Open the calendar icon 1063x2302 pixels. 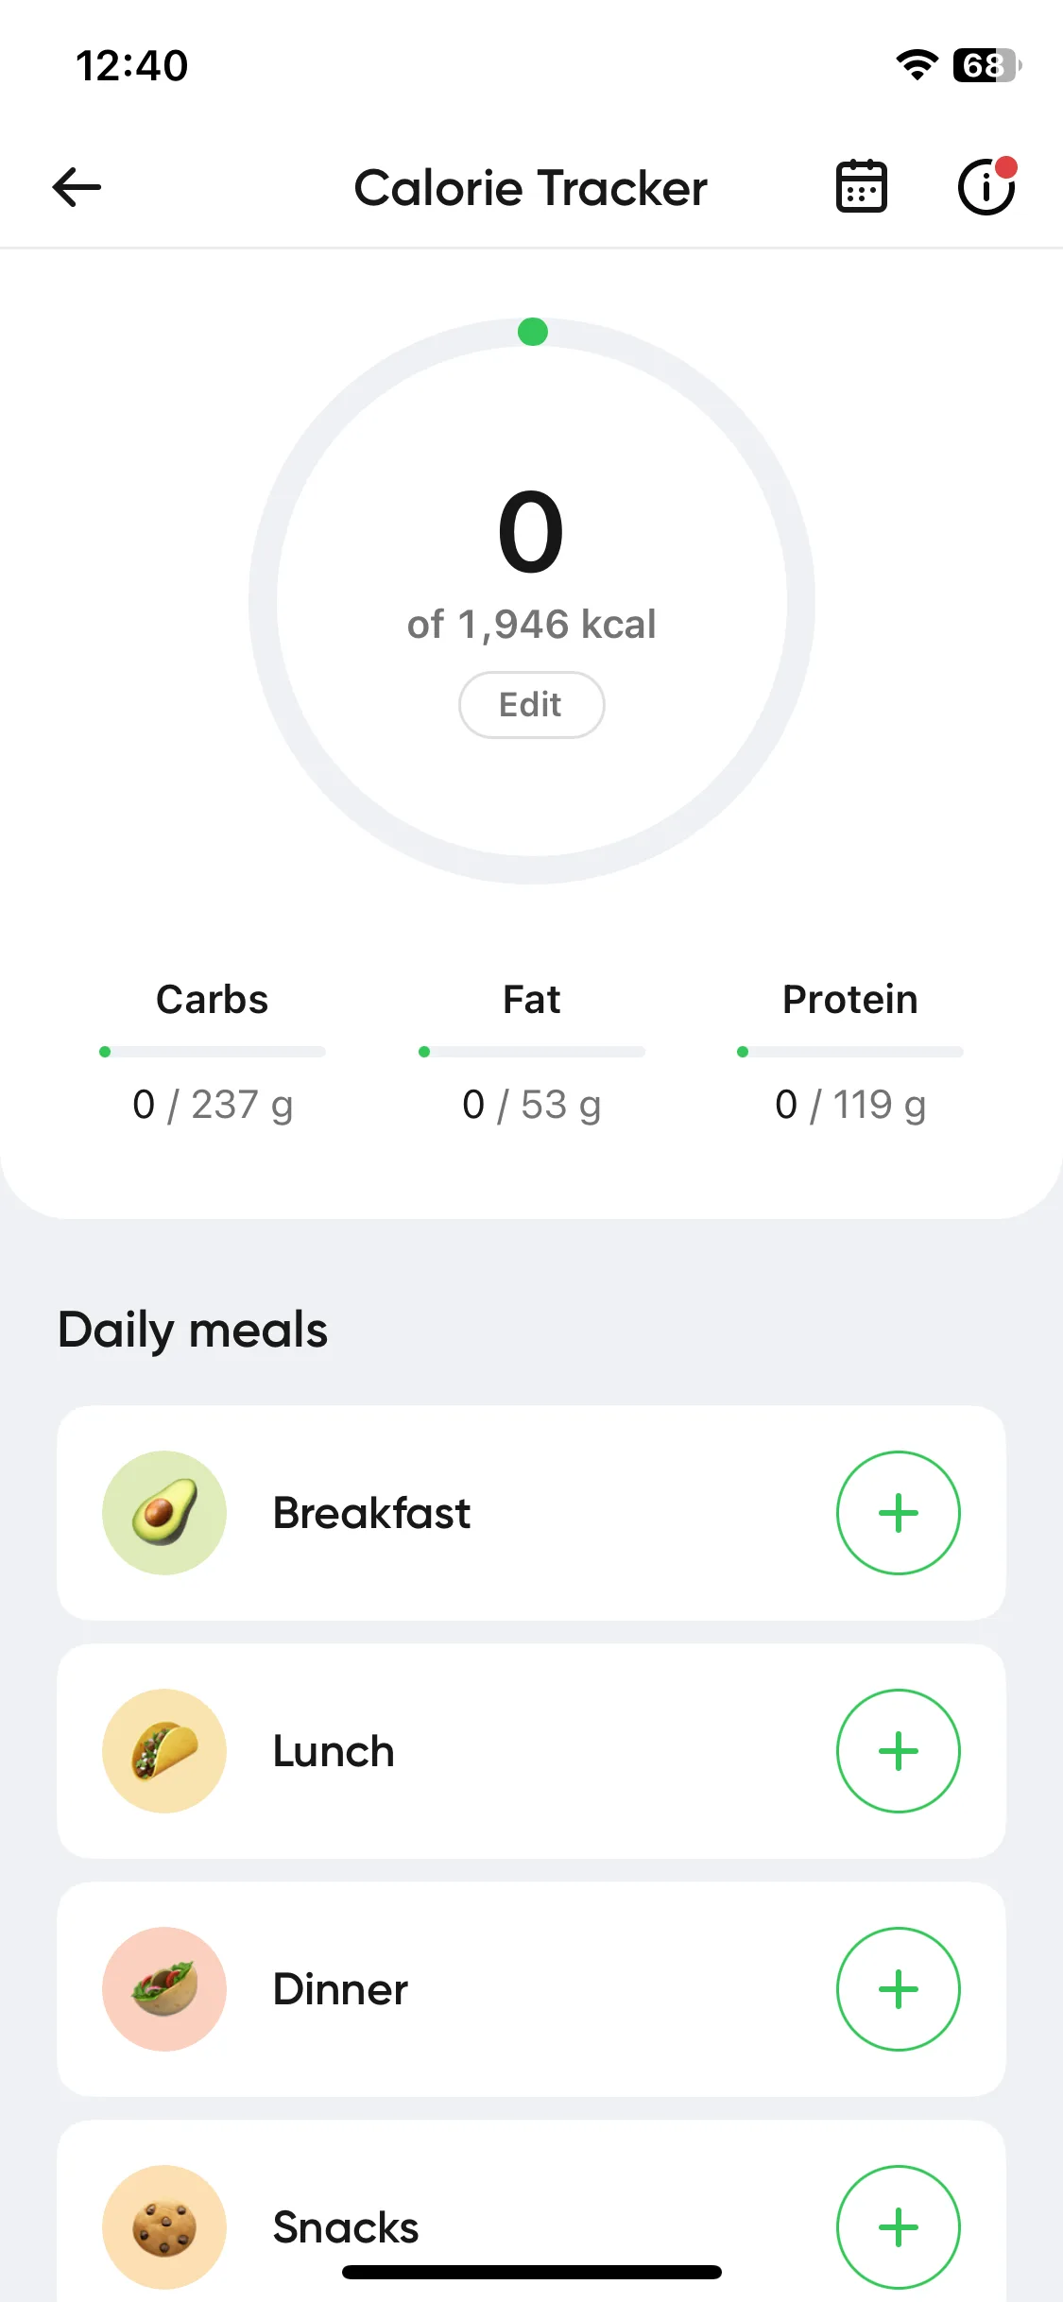(861, 186)
